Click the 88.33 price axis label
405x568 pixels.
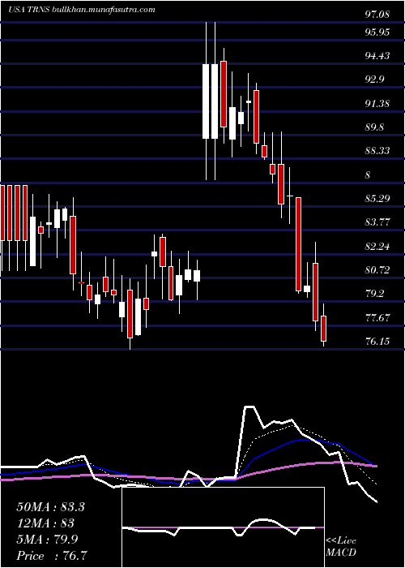click(x=377, y=151)
